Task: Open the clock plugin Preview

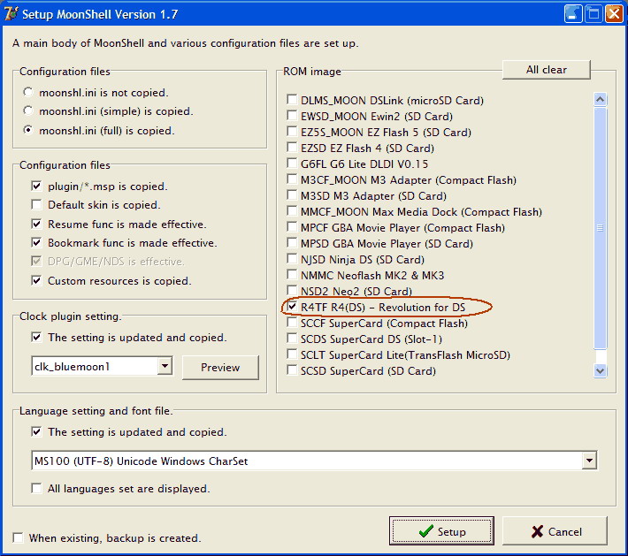Action: 220,368
